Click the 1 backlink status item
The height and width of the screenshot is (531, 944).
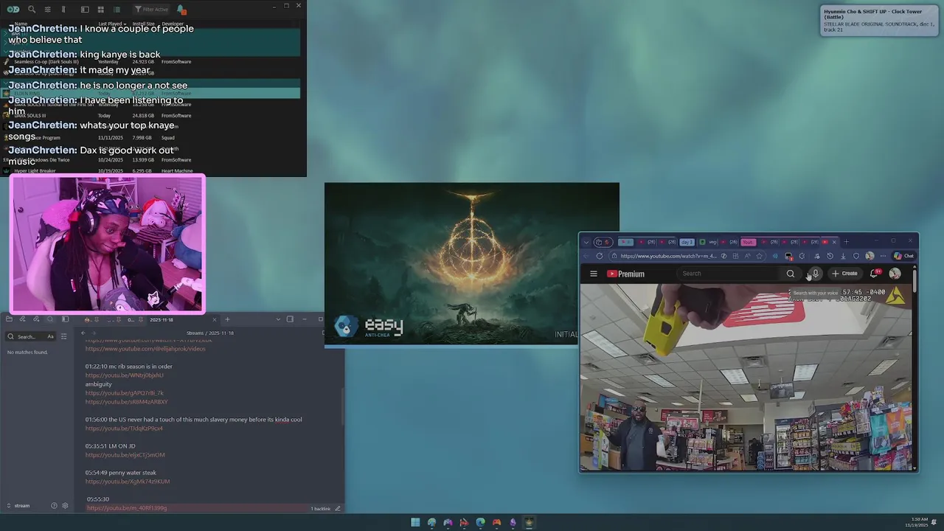pyautogui.click(x=320, y=508)
